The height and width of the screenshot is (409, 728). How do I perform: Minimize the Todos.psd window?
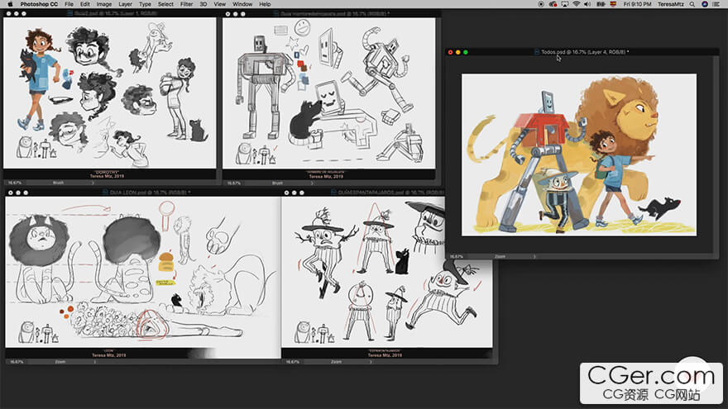(x=457, y=52)
